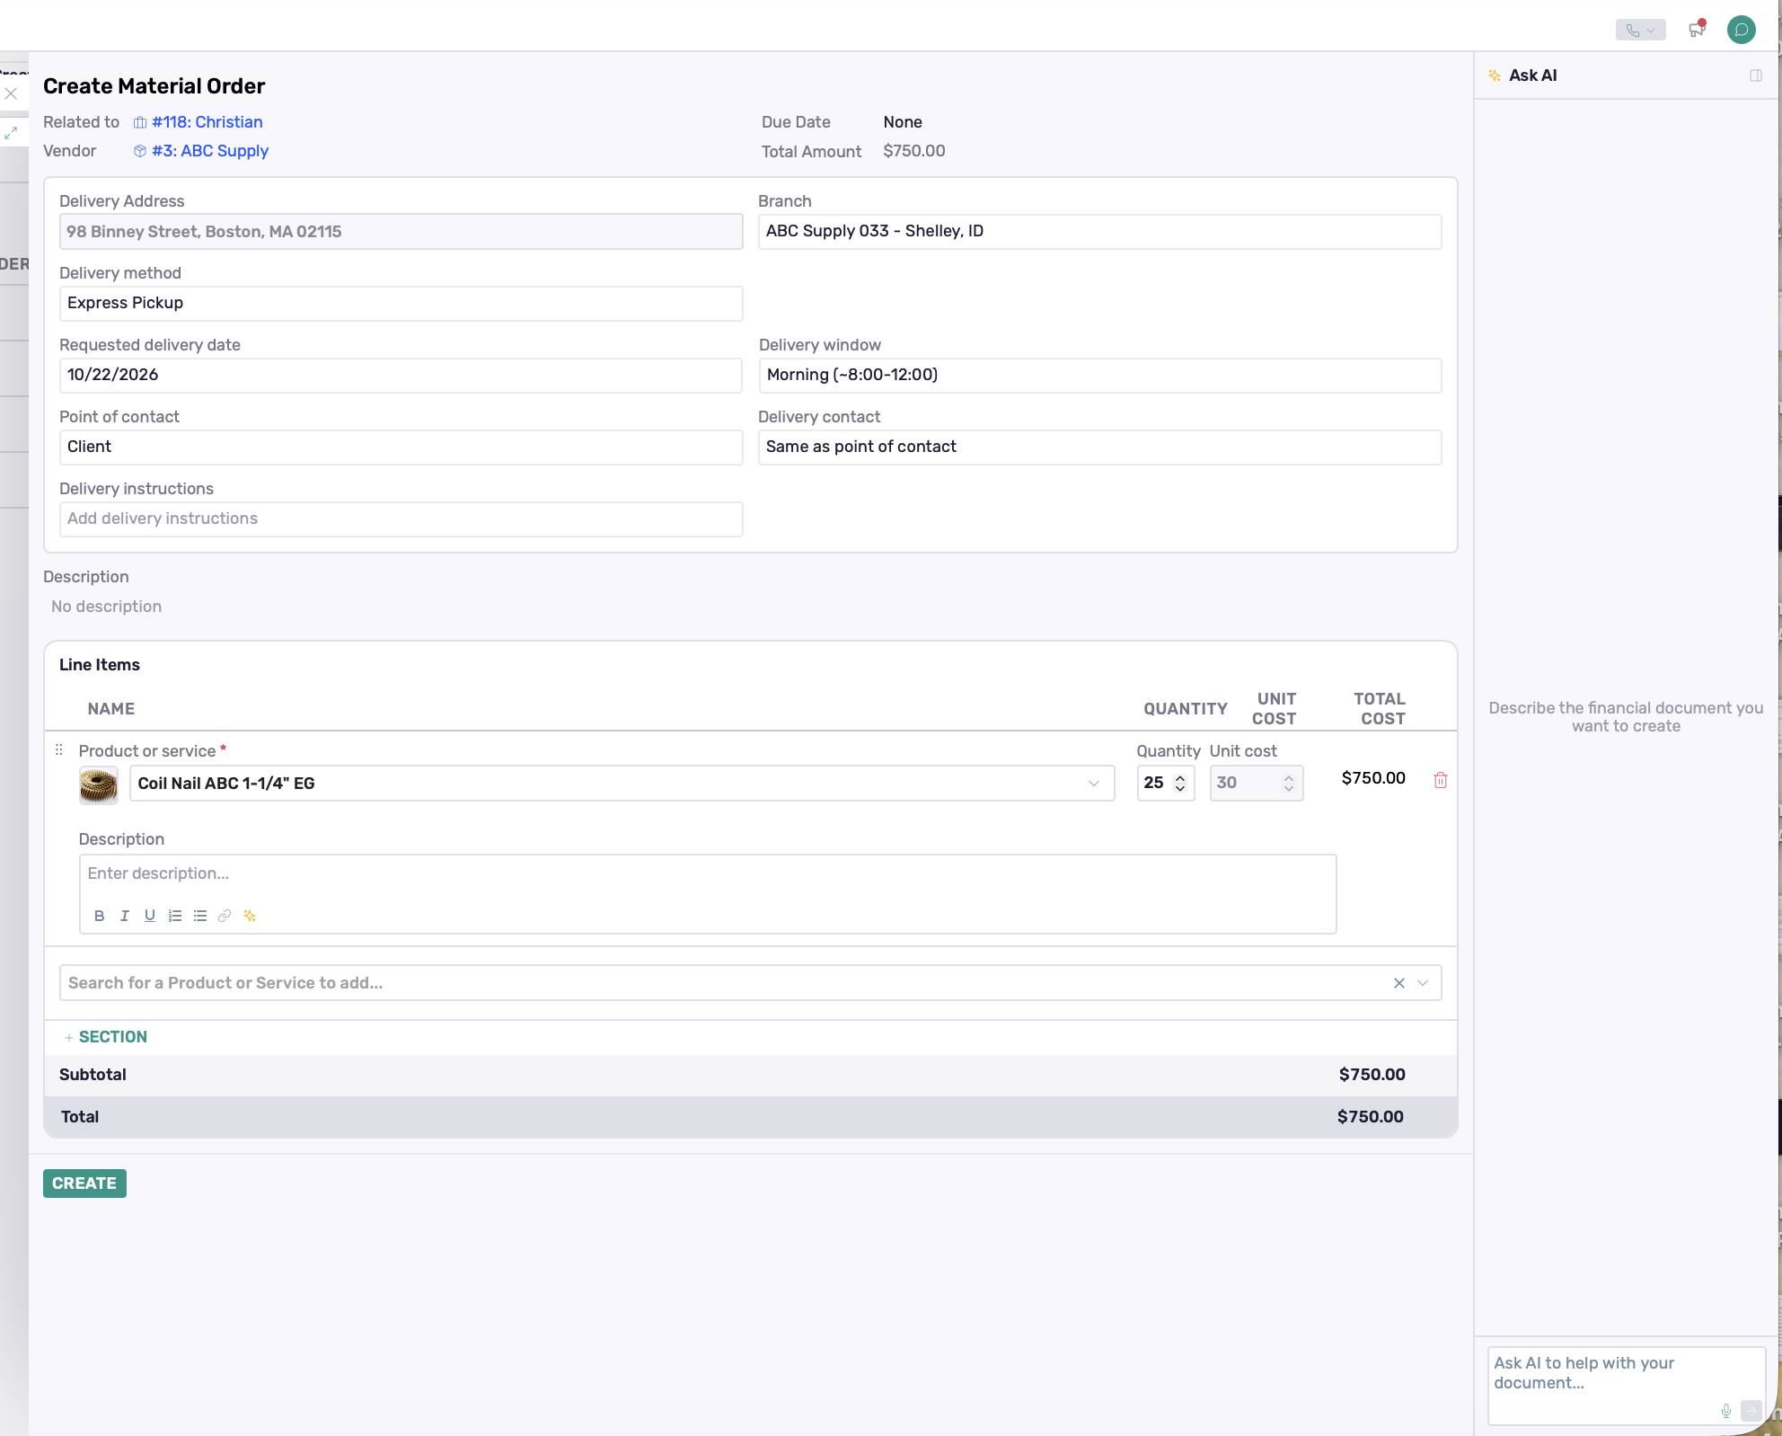The image size is (1782, 1436).
Task: Insert a numbered list in description
Action: coord(175,916)
